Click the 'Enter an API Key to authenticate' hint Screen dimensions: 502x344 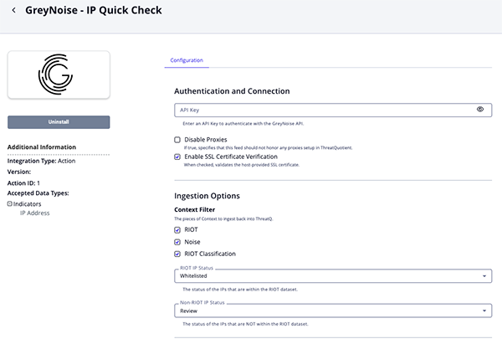click(243, 124)
